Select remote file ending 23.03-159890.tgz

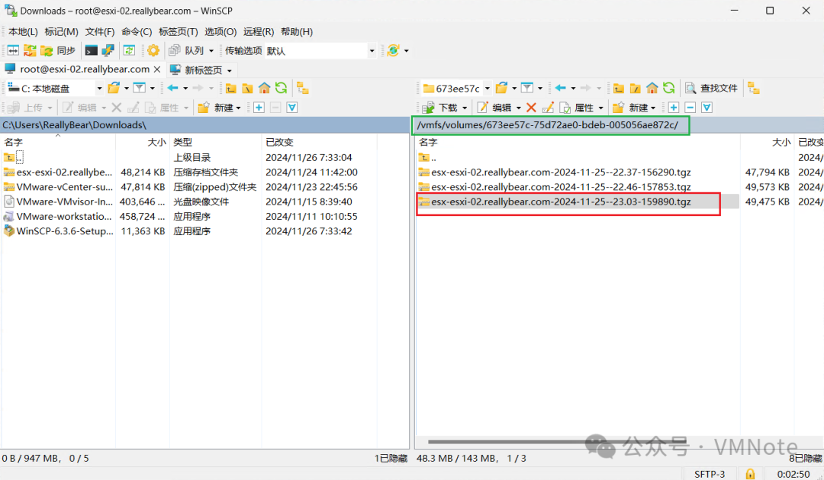[561, 201]
